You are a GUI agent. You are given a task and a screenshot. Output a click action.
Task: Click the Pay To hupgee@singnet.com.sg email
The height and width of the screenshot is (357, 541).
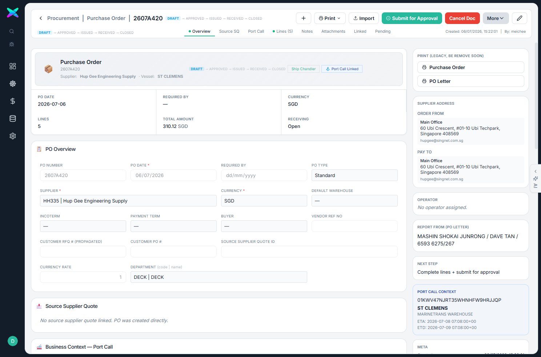[442, 179]
